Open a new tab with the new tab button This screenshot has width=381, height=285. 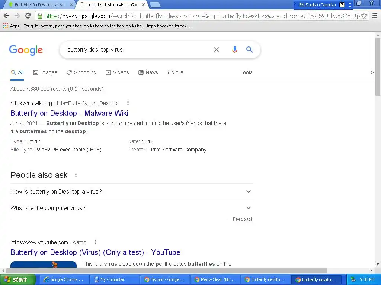click(x=155, y=5)
